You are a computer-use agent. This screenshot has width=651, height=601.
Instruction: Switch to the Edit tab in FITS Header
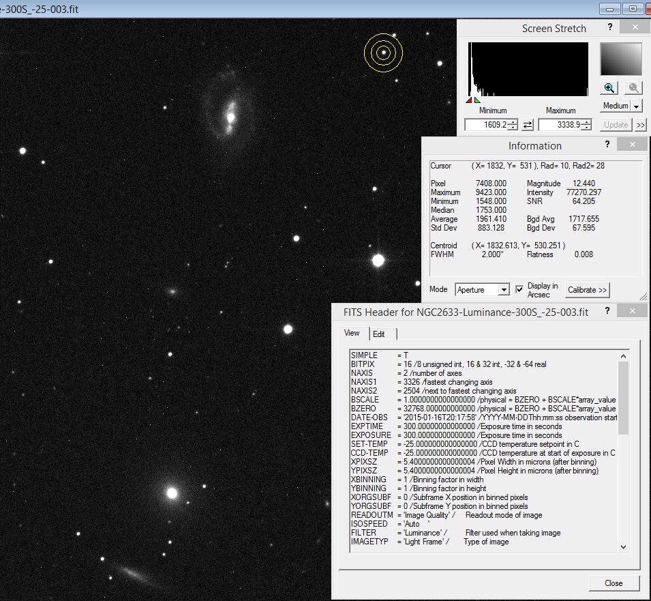click(380, 334)
